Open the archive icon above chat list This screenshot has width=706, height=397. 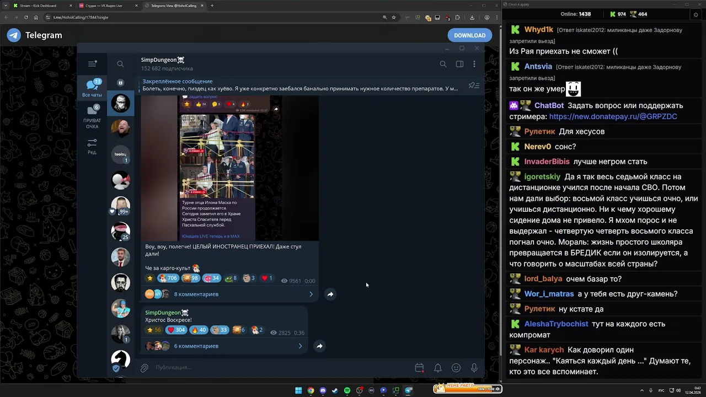[120, 83]
